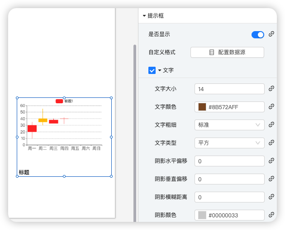This screenshot has height=230, width=285.
Task: Click the 文字大小 input with value 14
Action: click(229, 89)
